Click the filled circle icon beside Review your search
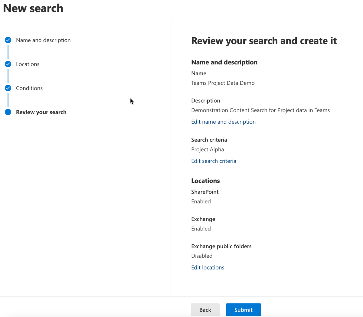The image size is (363, 317). [x=8, y=112]
